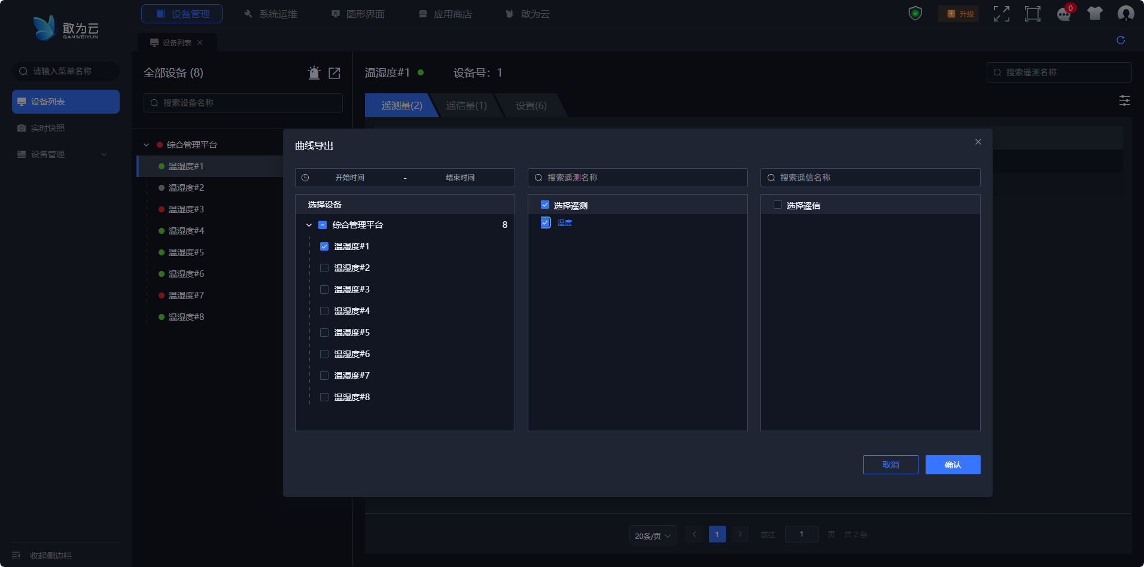This screenshot has height=567, width=1144.
Task: Close the 设备列表 page tab
Action: (x=200, y=42)
